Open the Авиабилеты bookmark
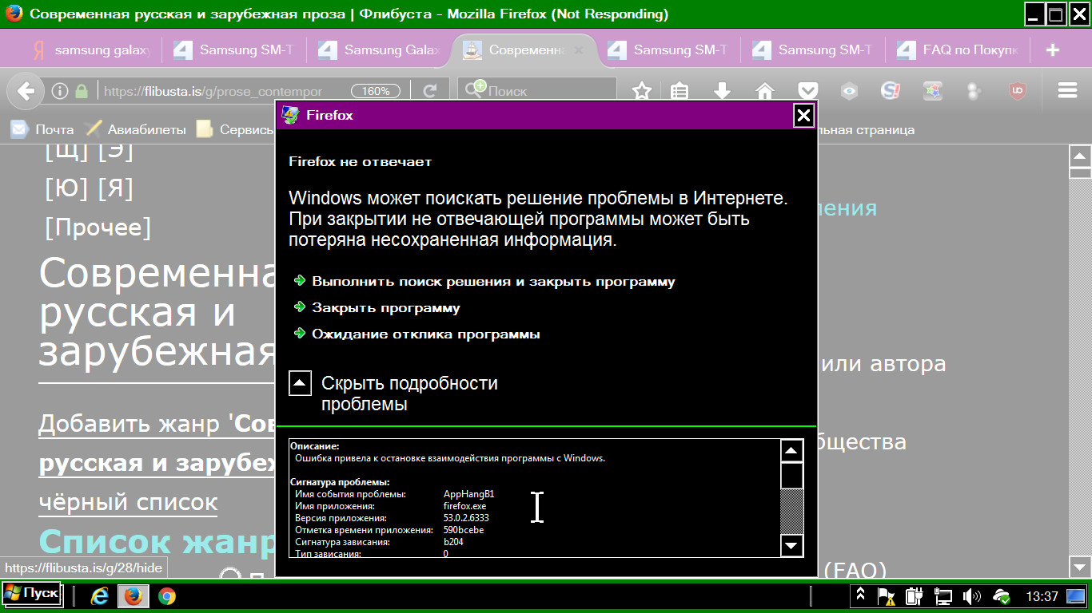This screenshot has height=613, width=1092. pos(136,129)
